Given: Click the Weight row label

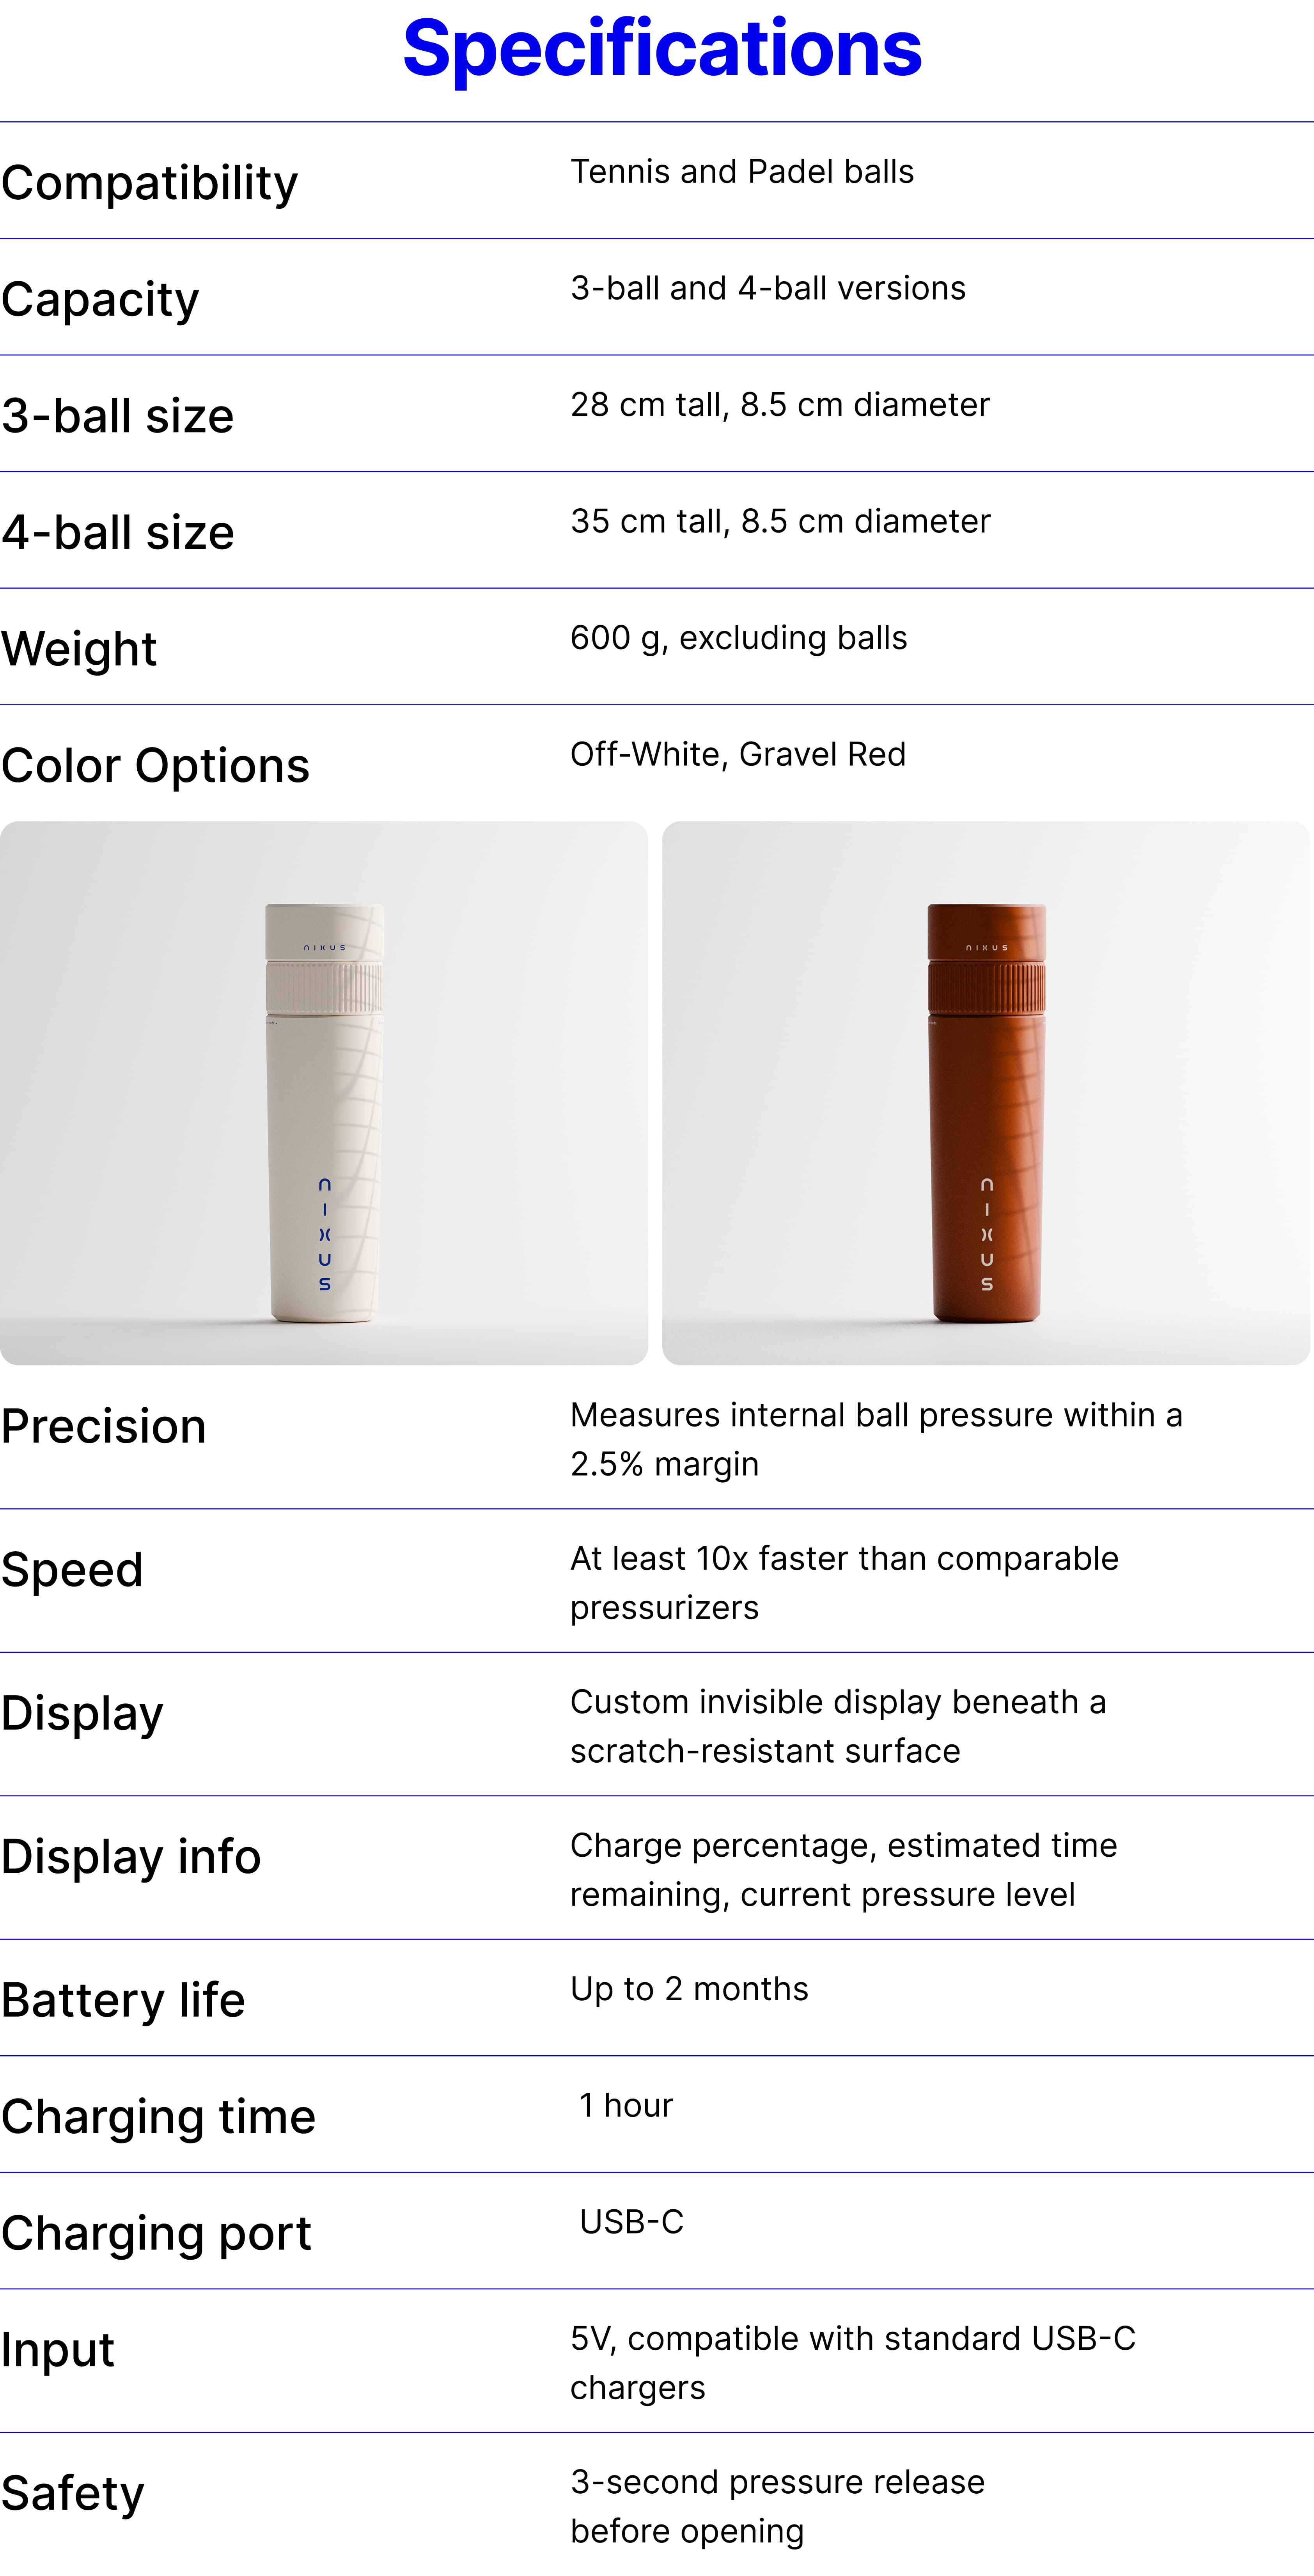Looking at the screenshot, I should click(x=79, y=649).
